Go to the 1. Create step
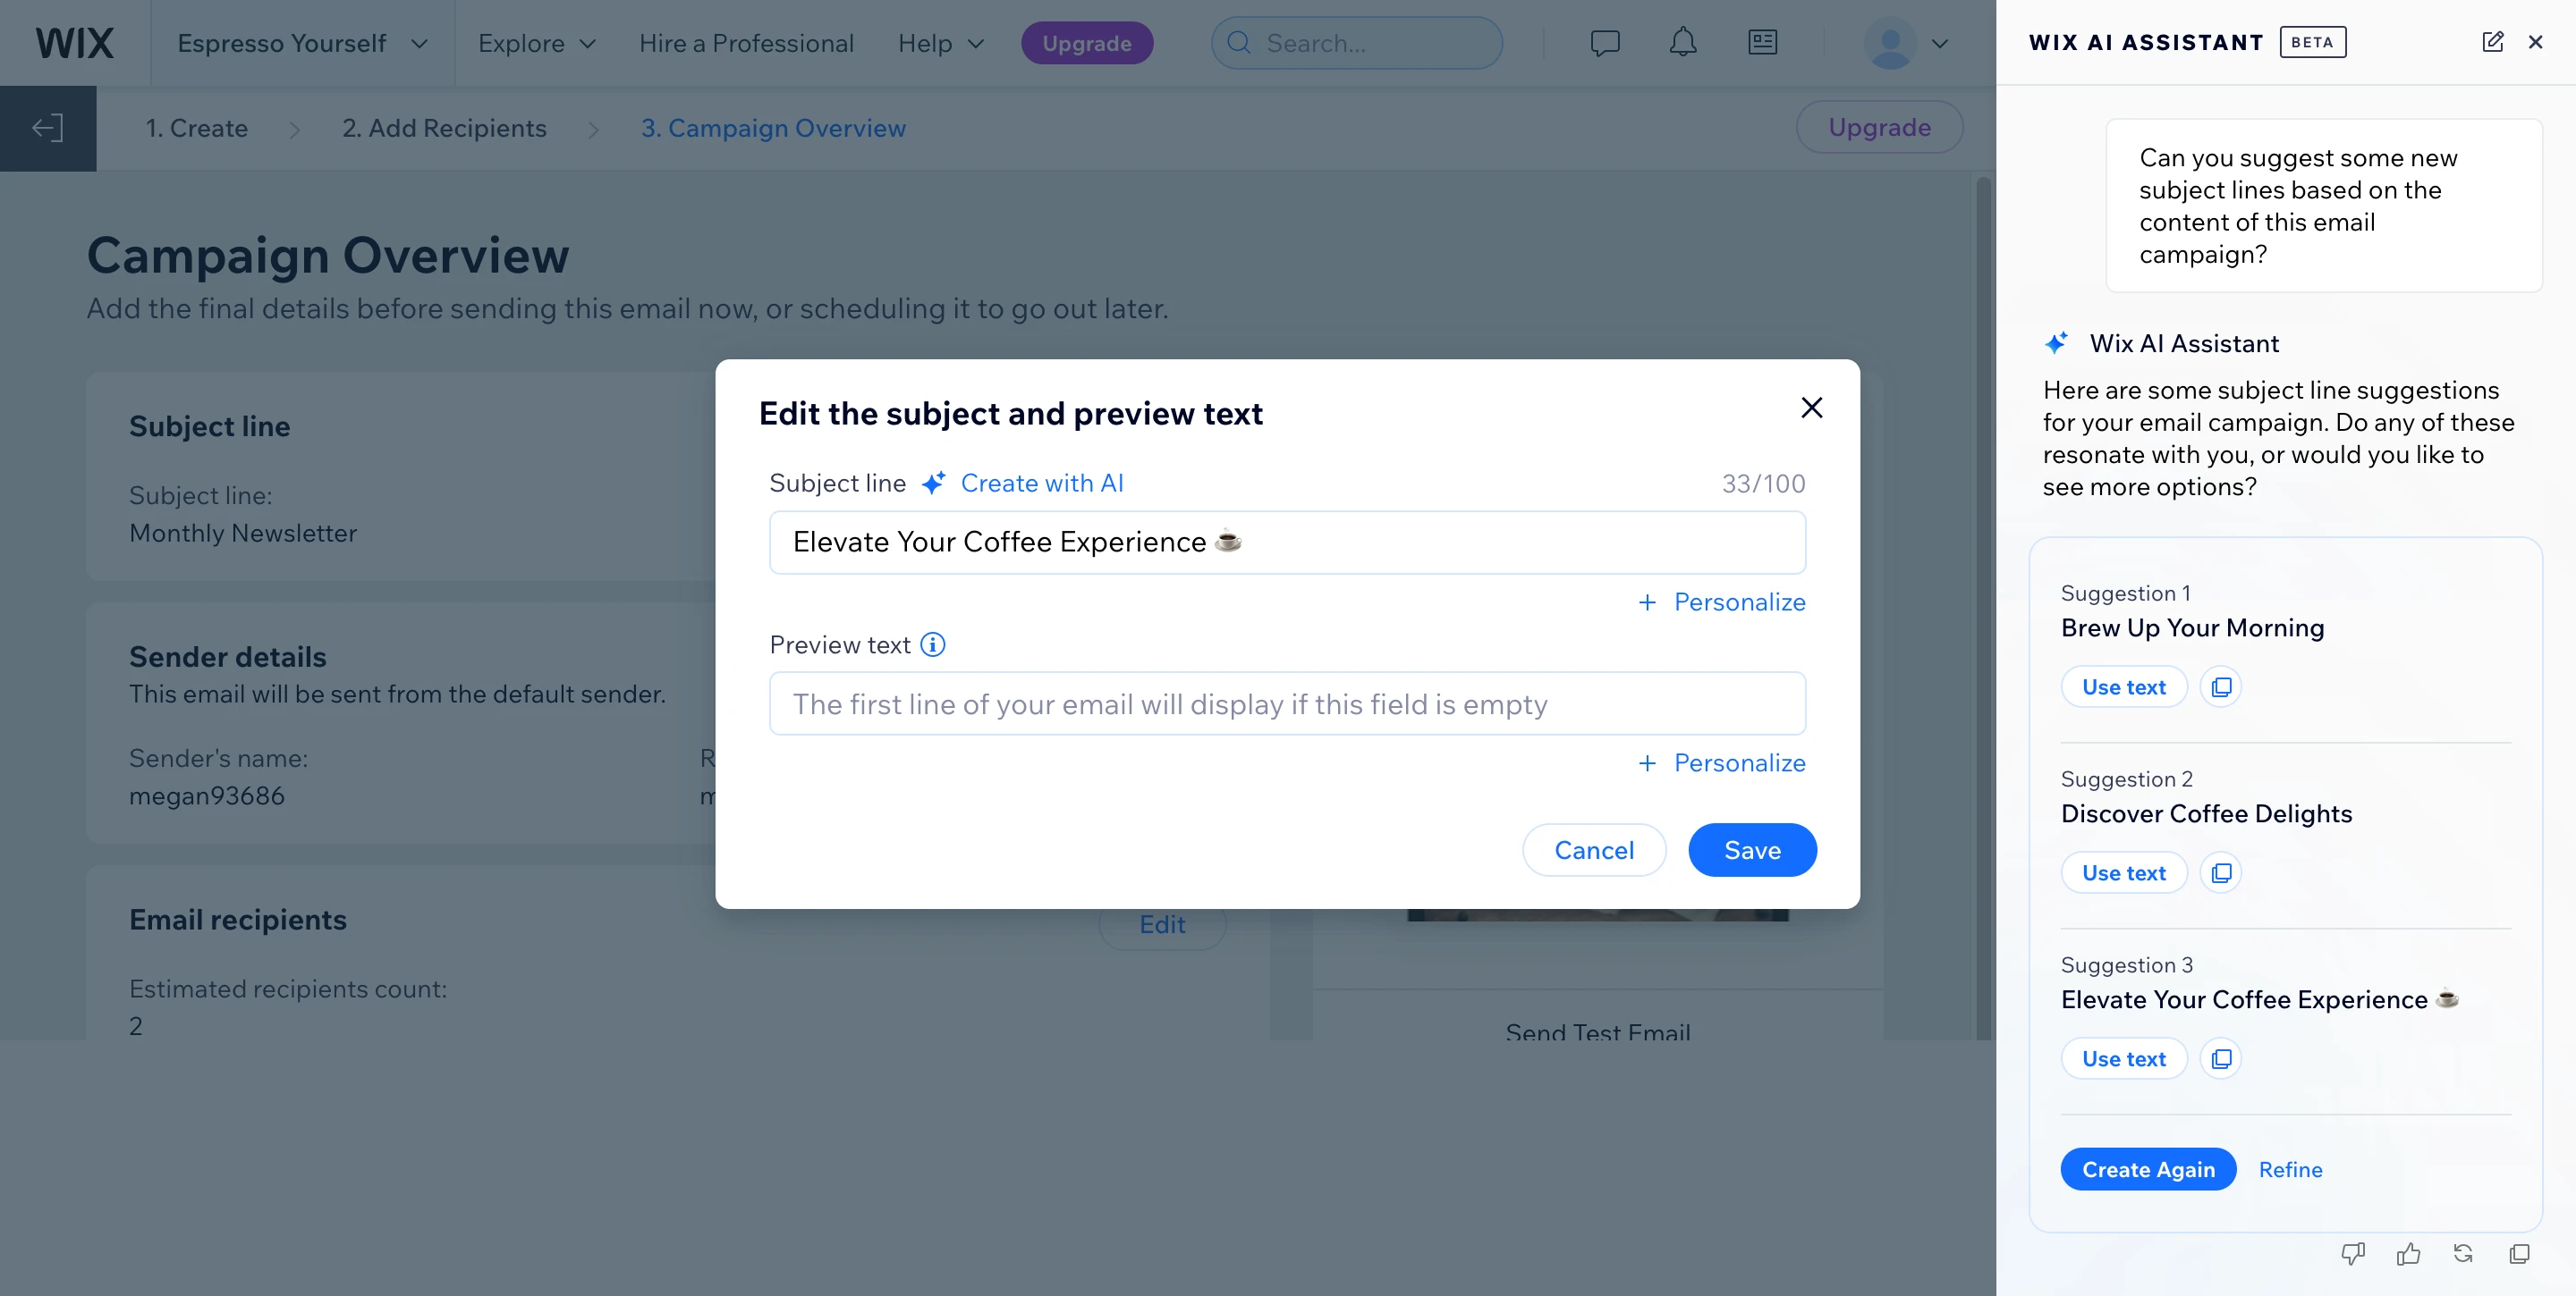 (x=196, y=128)
